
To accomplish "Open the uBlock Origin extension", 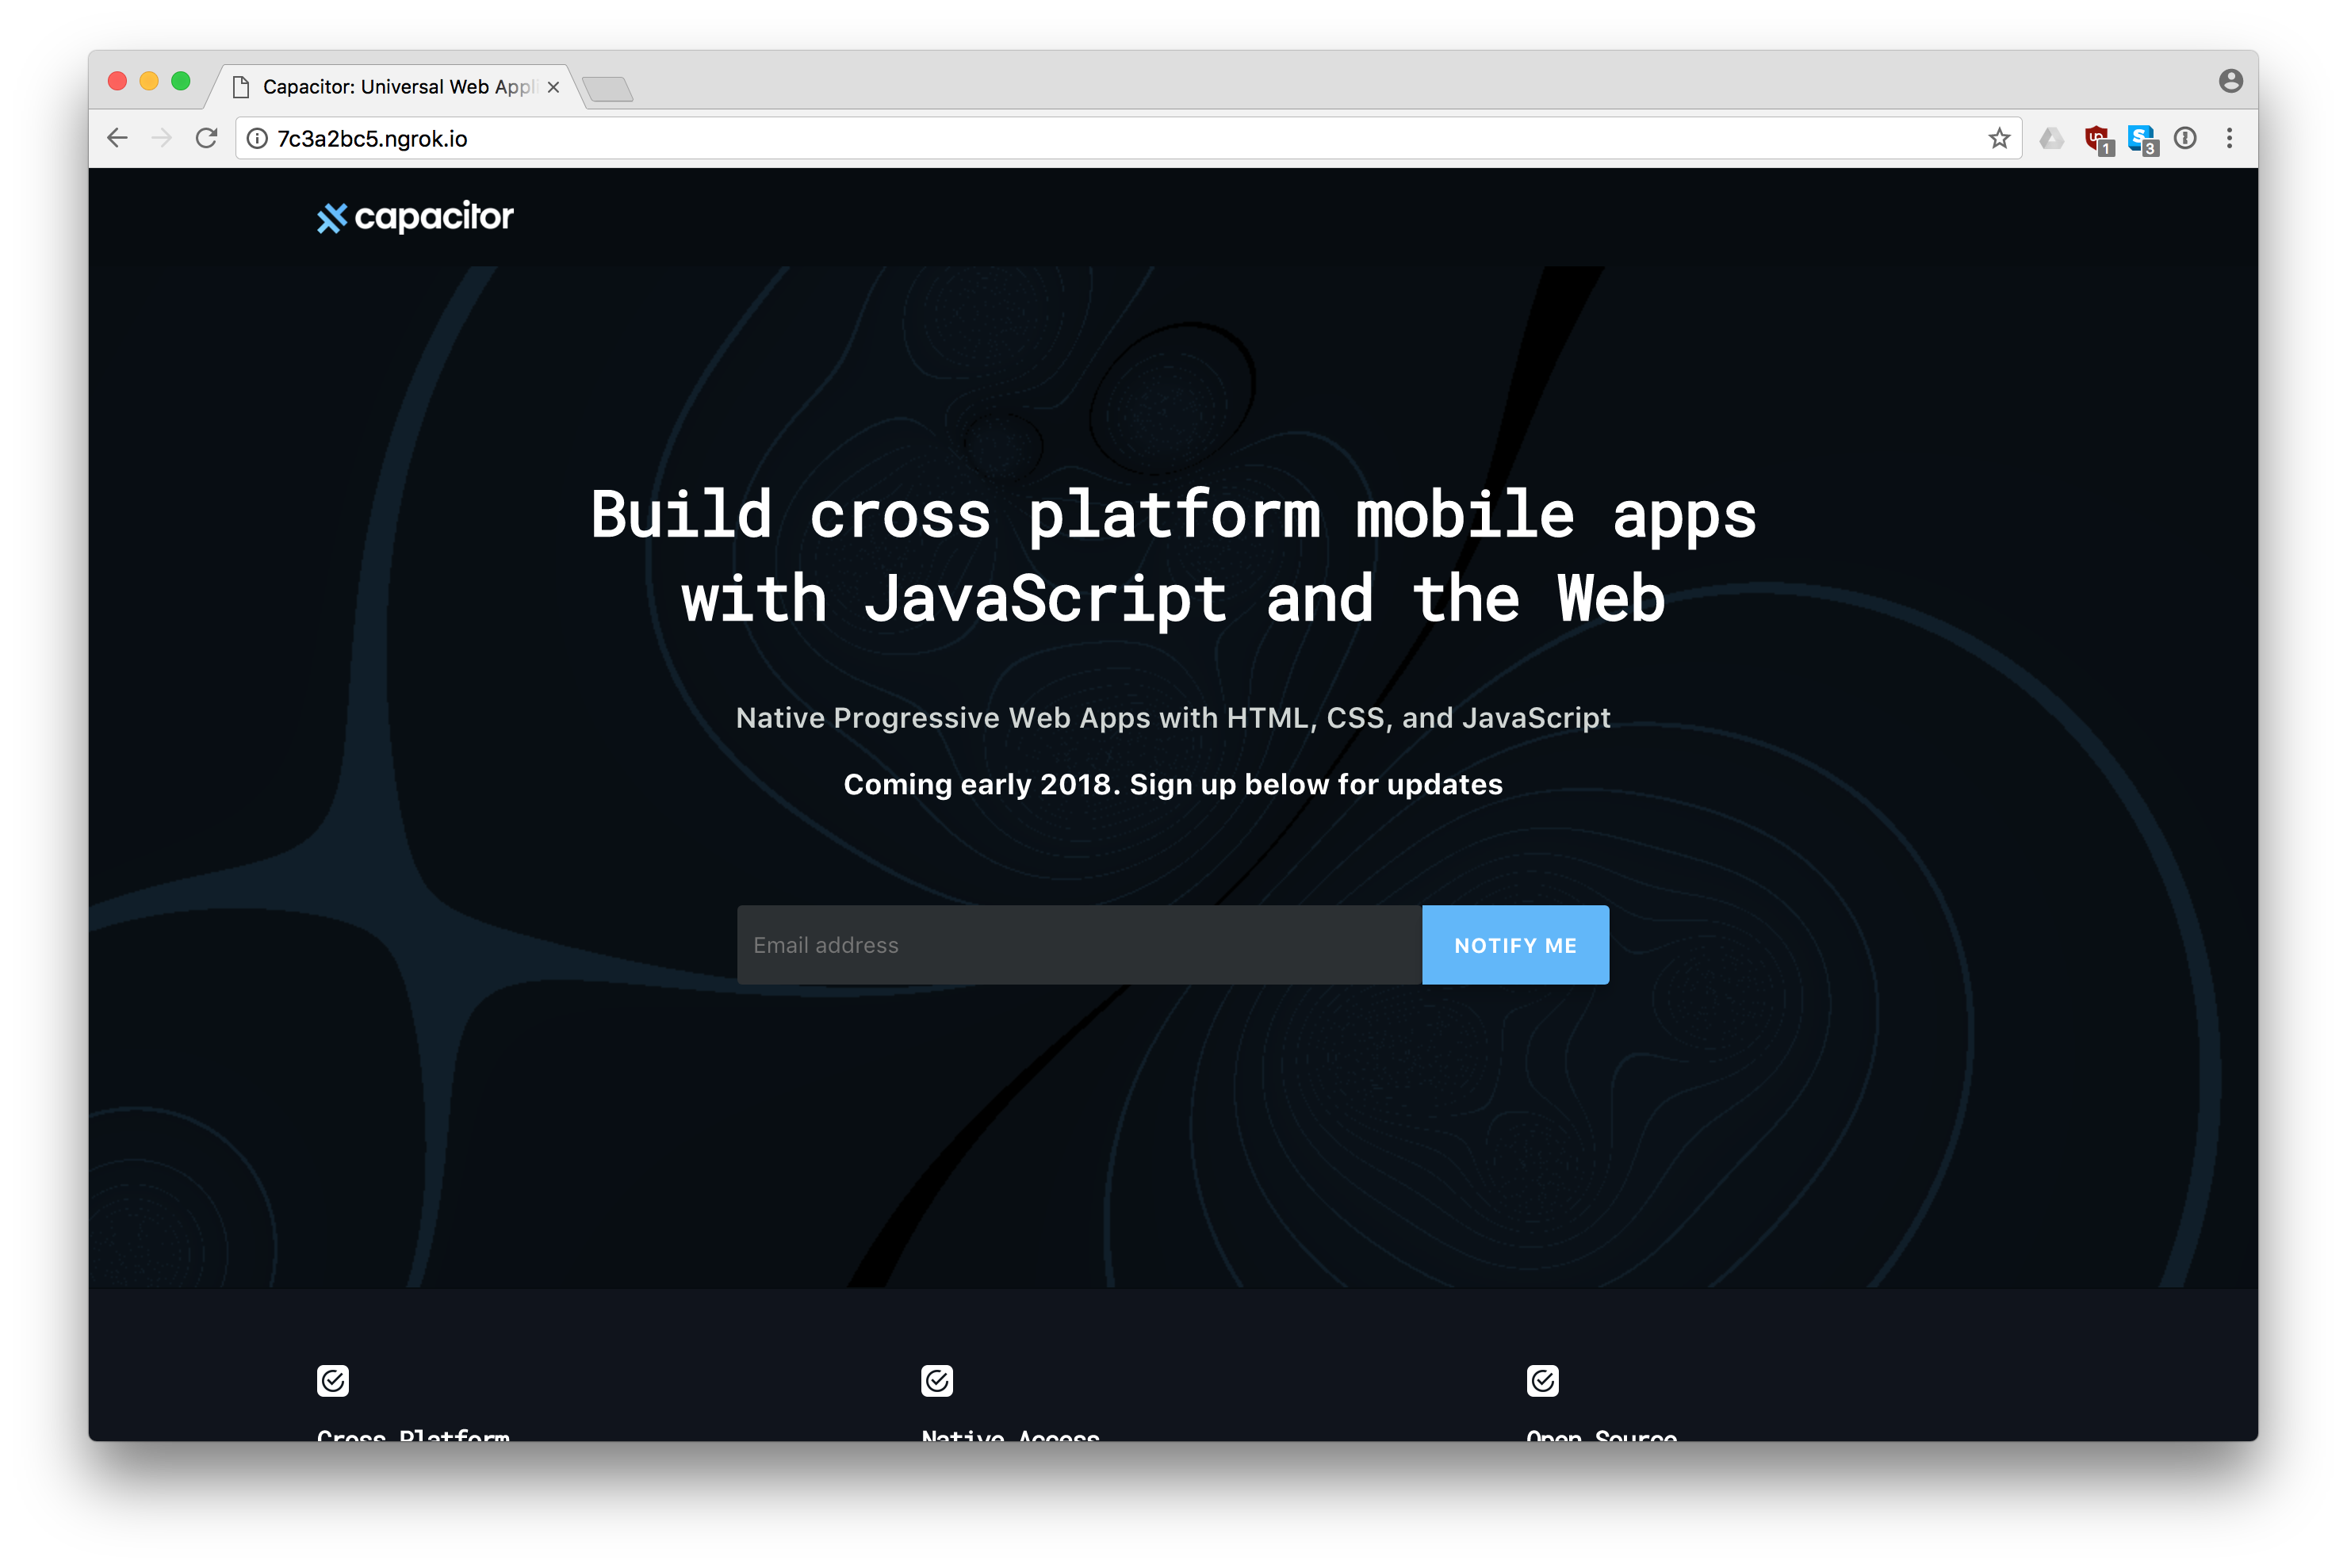I will [2097, 139].
